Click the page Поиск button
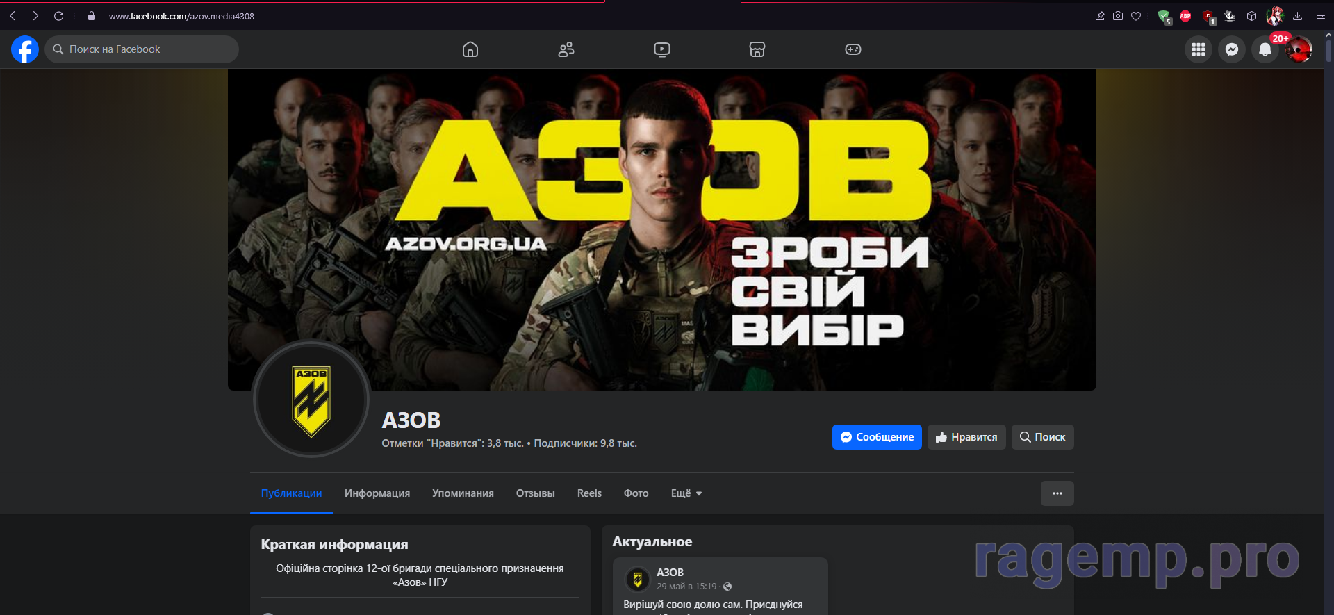The height and width of the screenshot is (615, 1334). (1042, 437)
